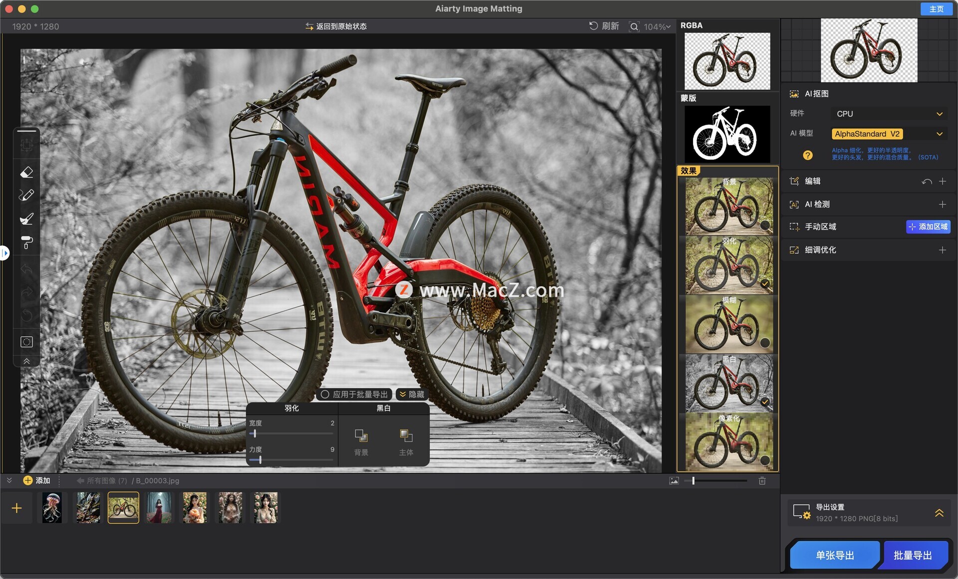Screen dimensions: 958x579
Task: Click 批量导出 batch export button
Action: pyautogui.click(x=913, y=555)
